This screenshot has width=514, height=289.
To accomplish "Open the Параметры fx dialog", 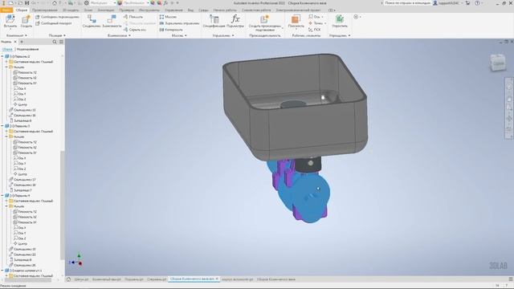I will point(235,21).
